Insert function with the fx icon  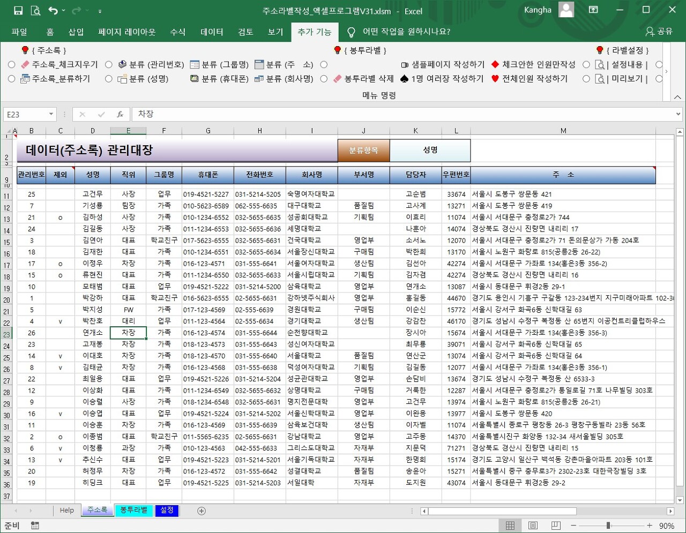tap(120, 114)
